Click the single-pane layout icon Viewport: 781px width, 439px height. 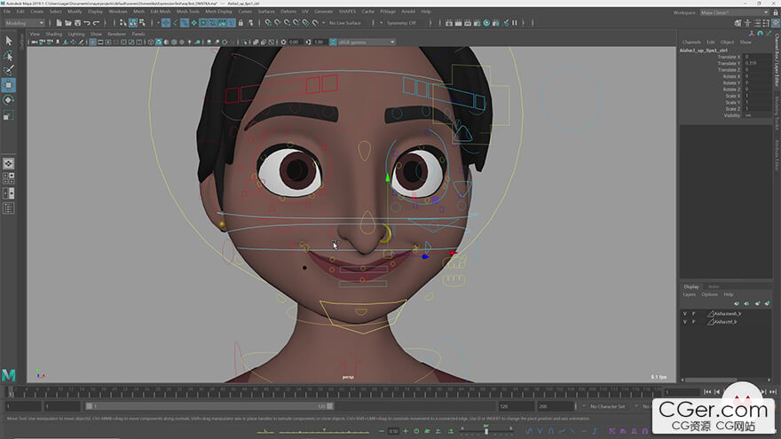(9, 163)
